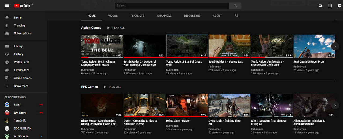Switch to the VIDEOS tab
343x139 pixels.
[x=113, y=16]
